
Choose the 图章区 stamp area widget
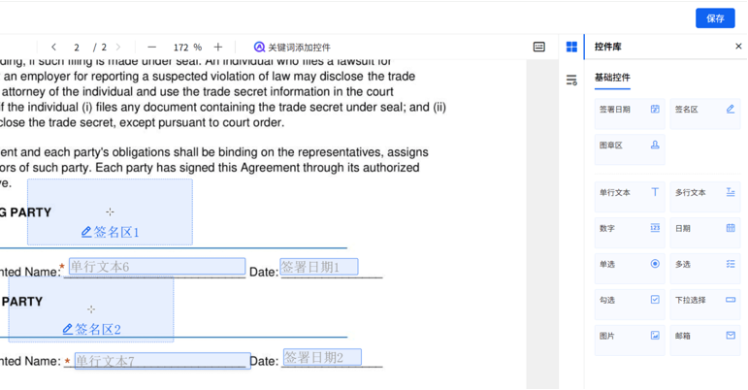coord(629,146)
